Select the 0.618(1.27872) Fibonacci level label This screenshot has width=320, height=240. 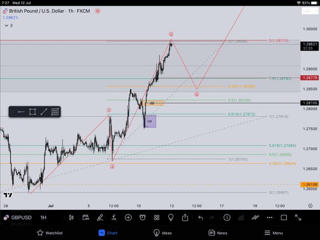pos(242,114)
